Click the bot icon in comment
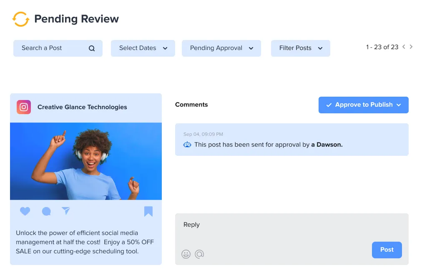The height and width of the screenshot is (275, 422). (x=187, y=145)
